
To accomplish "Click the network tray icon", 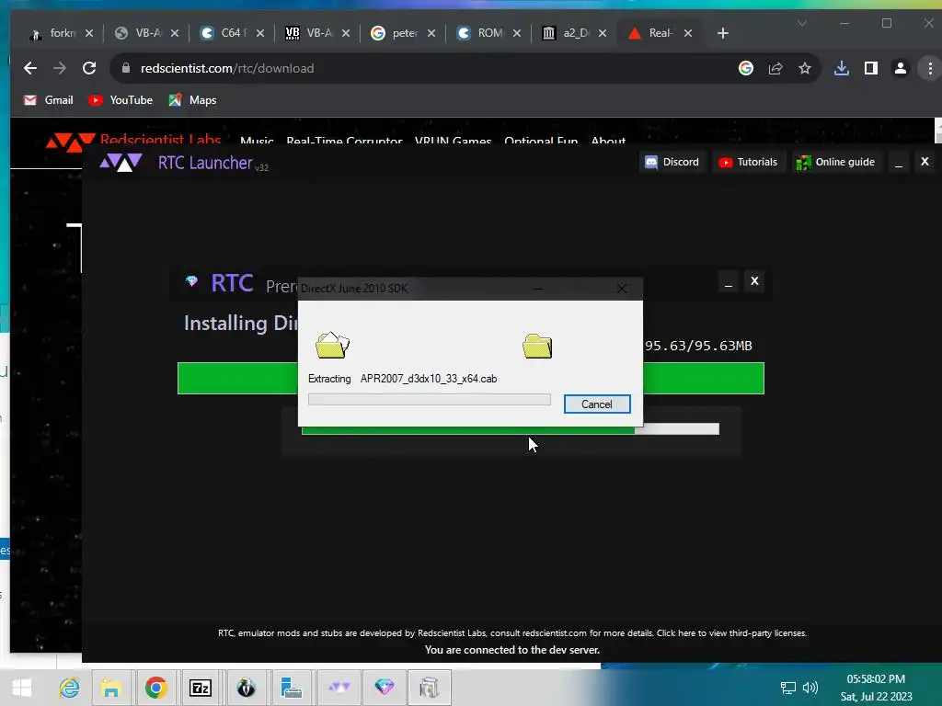I will pyautogui.click(x=787, y=688).
